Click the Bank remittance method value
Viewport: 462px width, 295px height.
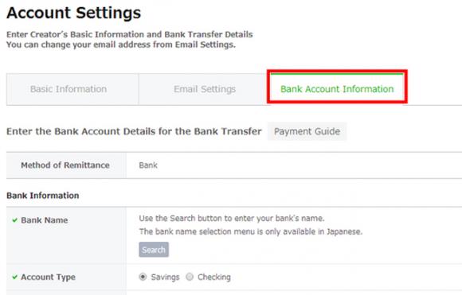click(x=148, y=165)
